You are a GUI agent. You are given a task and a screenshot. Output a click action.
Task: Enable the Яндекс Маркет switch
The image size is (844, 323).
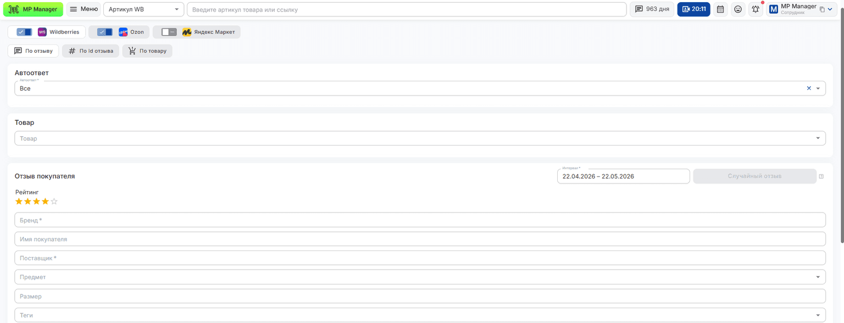(x=169, y=32)
